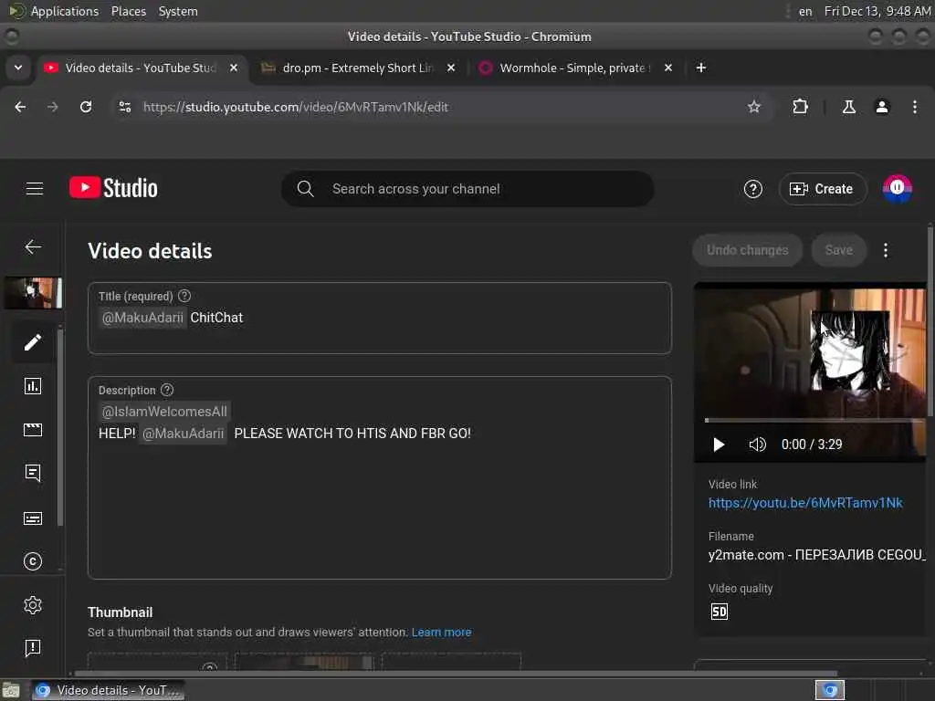Click the Save button
The image size is (935, 701).
(838, 250)
